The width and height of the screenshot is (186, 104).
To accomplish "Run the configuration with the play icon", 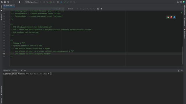I will [41, 2].
